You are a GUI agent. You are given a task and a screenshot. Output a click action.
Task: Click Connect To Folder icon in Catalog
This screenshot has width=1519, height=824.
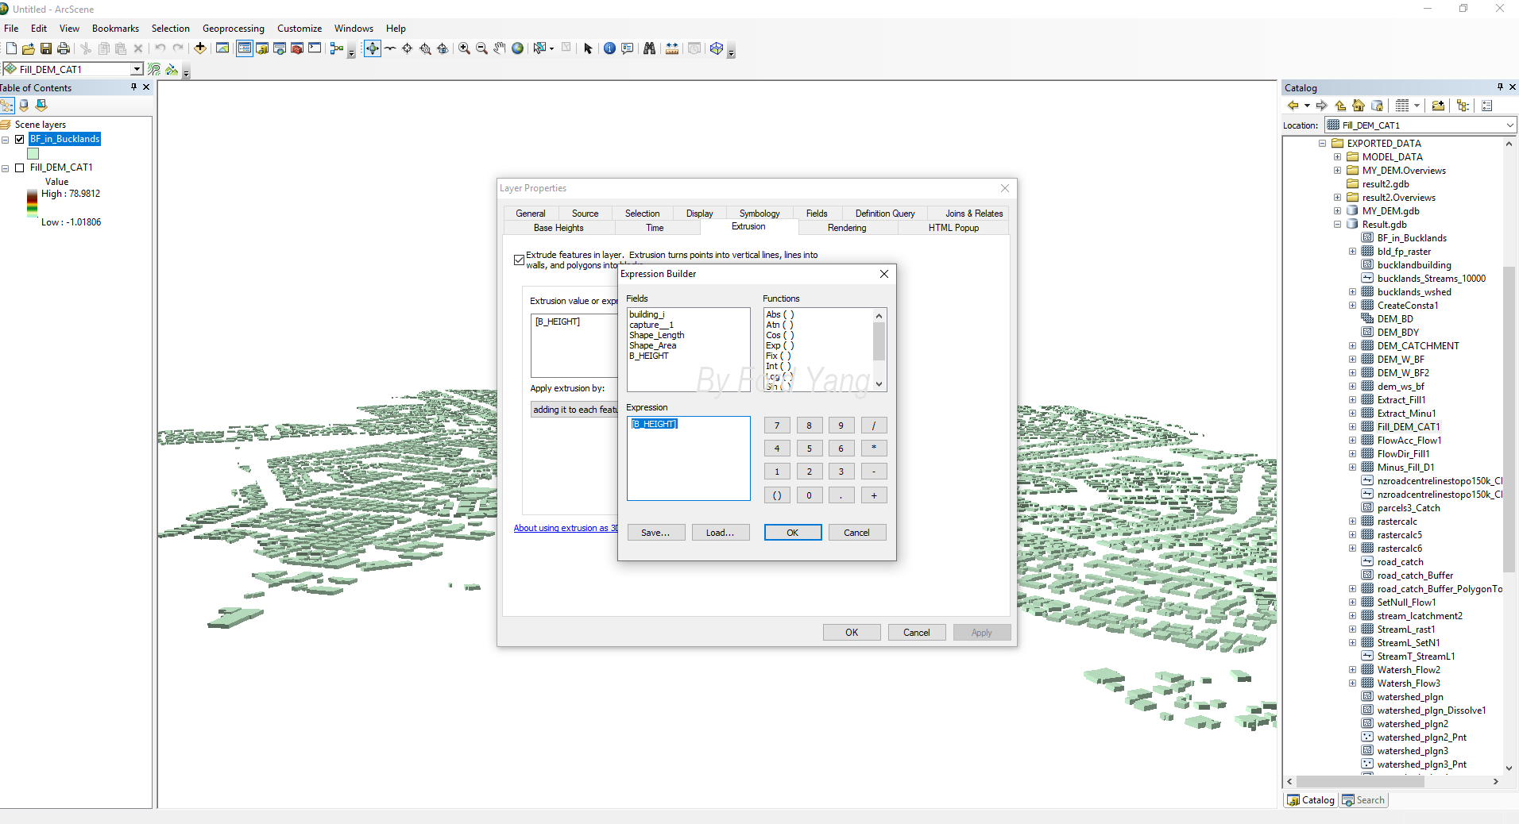point(1438,106)
